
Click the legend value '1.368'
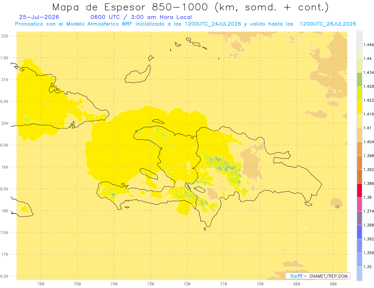369,225
